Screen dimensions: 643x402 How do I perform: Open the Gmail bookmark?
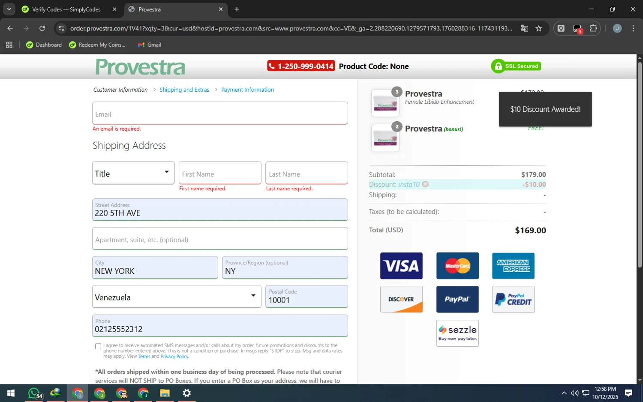(x=150, y=45)
